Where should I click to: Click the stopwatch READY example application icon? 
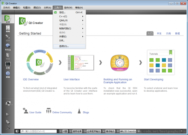tap(120, 63)
